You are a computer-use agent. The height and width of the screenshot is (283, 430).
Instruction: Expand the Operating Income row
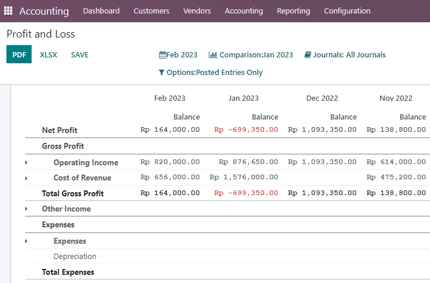26,163
